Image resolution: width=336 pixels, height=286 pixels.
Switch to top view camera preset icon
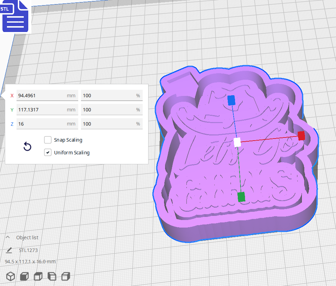38,276
